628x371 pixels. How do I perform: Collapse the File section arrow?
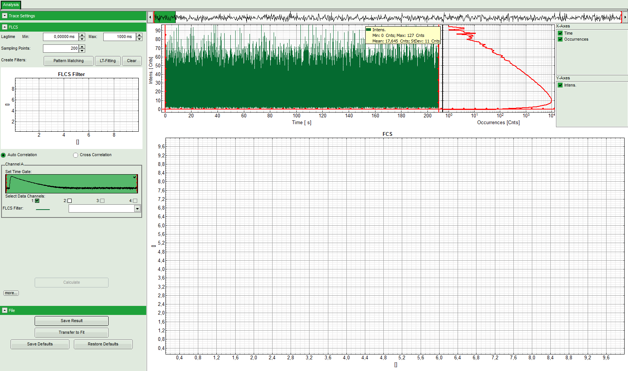point(5,310)
